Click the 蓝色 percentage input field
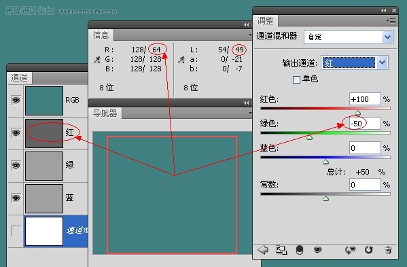 (365, 148)
